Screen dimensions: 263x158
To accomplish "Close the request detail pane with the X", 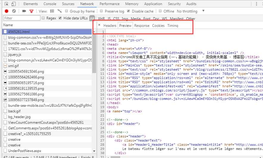I will click(x=99, y=25).
